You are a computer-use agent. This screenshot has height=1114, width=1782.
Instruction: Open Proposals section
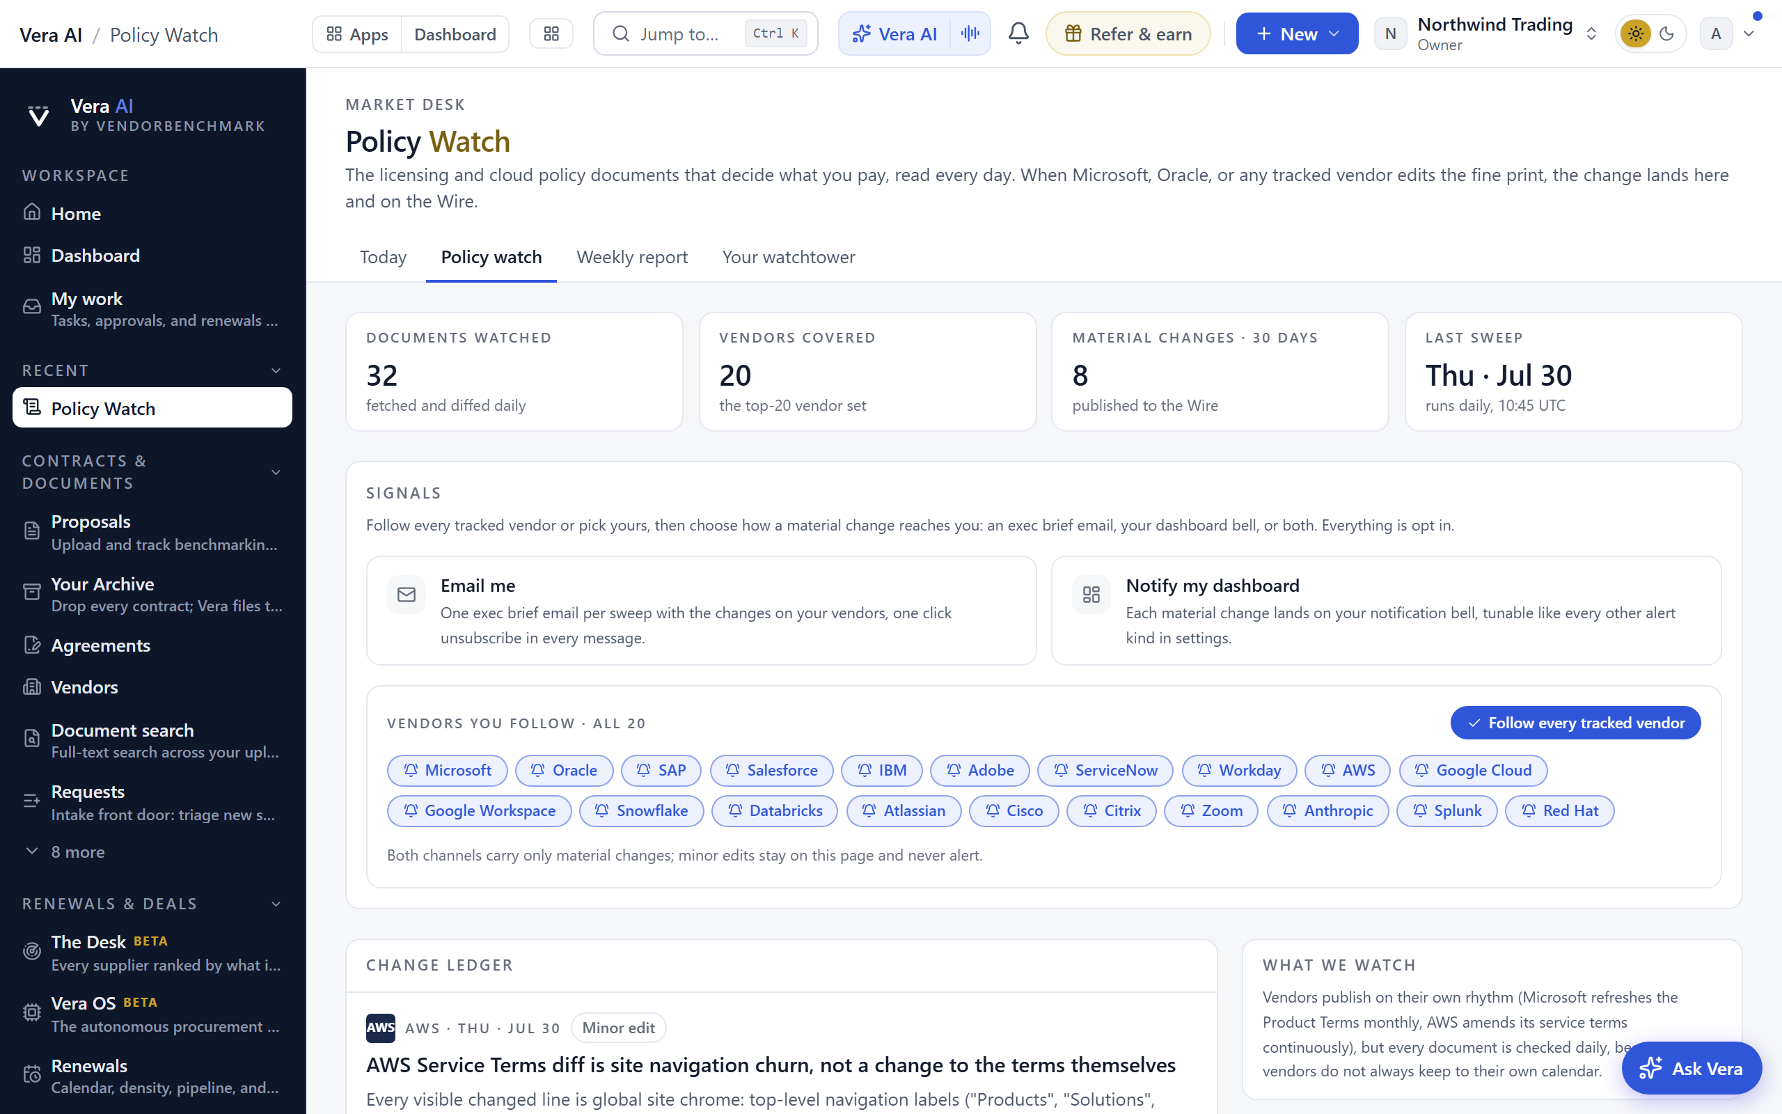tap(152, 532)
